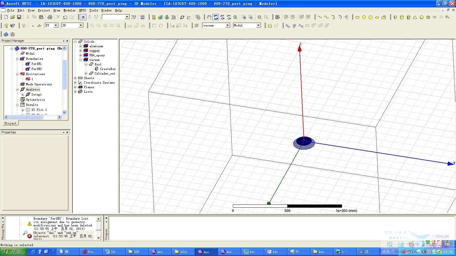This screenshot has width=456, height=256.
Task: Click the Windows Start button
Action: pos(13,252)
